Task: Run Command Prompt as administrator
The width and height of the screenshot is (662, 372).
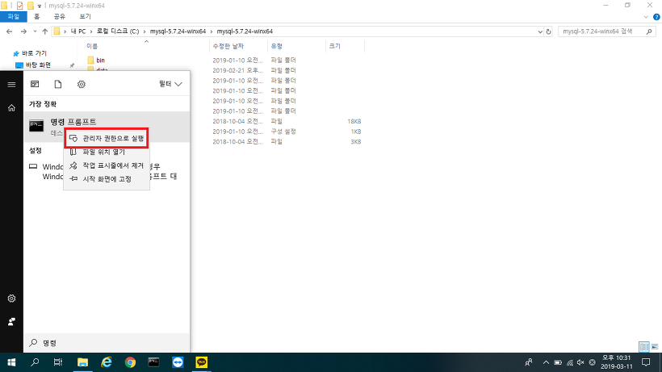Action: tap(107, 138)
